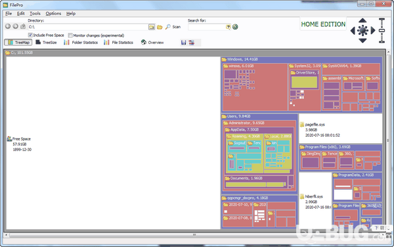Uncheck Include Free Space checkbox

click(x=30, y=35)
